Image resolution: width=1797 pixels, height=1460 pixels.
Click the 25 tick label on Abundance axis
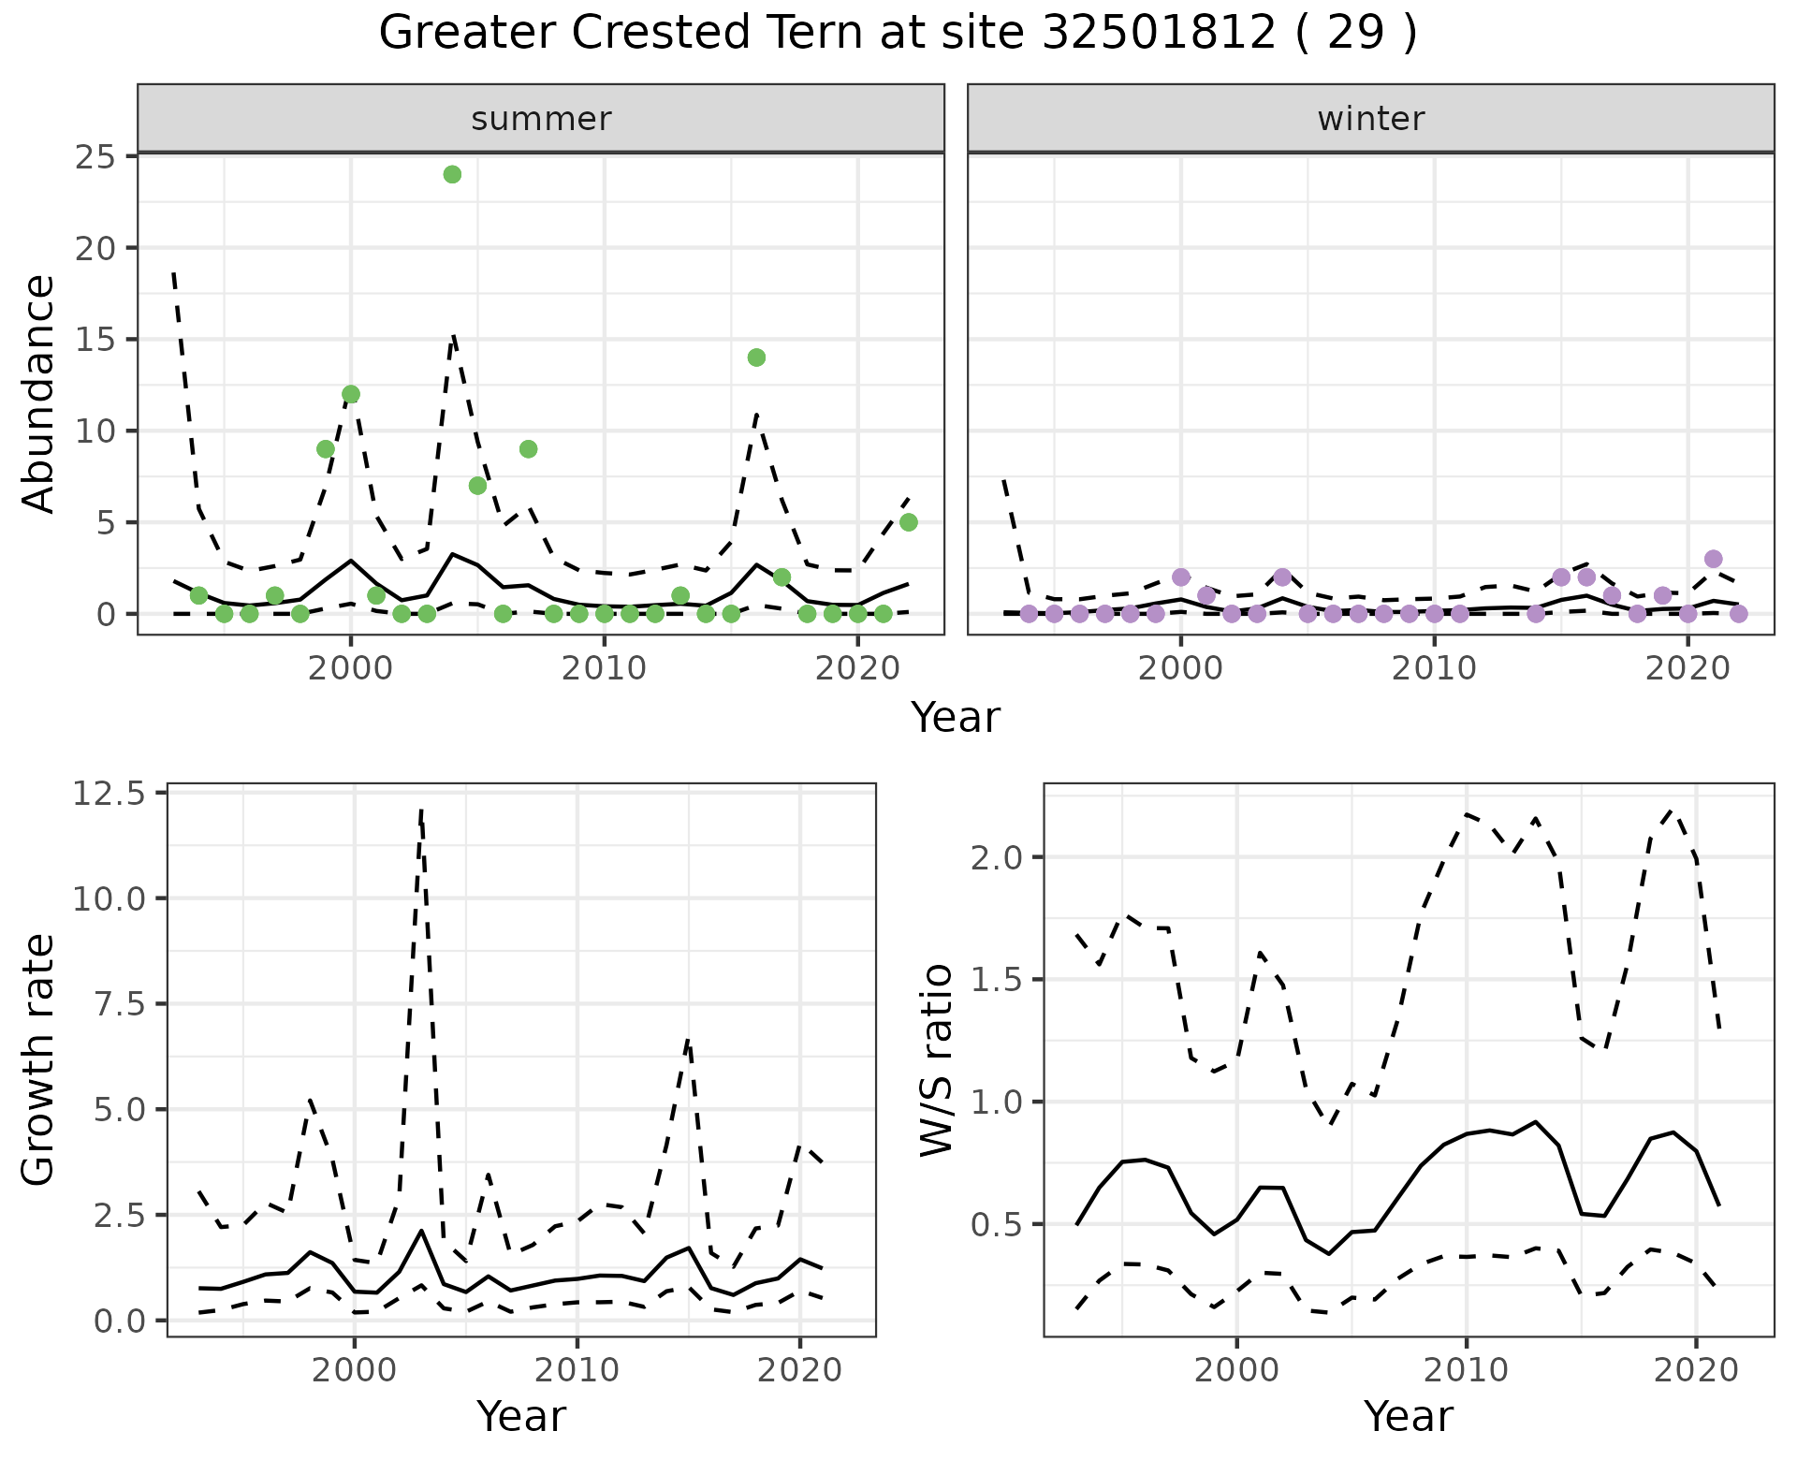pos(94,156)
